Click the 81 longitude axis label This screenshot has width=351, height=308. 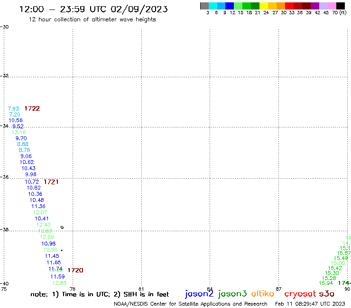(x=141, y=289)
